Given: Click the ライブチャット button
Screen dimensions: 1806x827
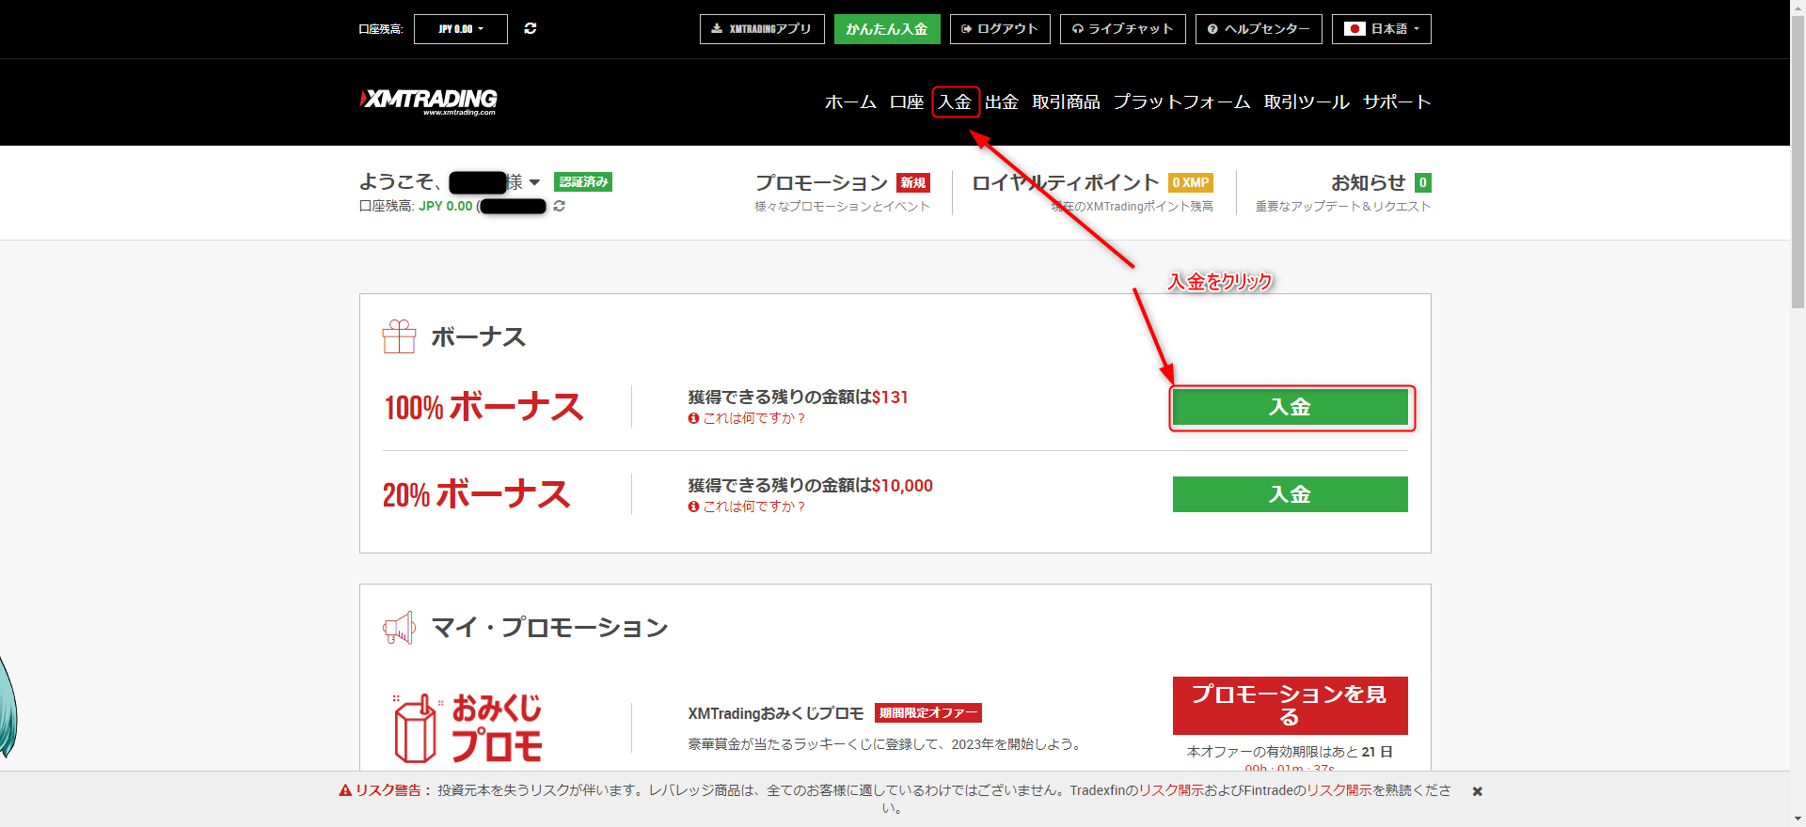Looking at the screenshot, I should click(1122, 29).
